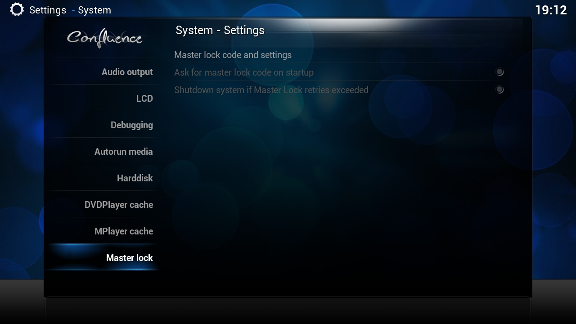Toggle Shutdown system if Master Lock retries exceeded
The image size is (576, 324).
pos(340,90)
